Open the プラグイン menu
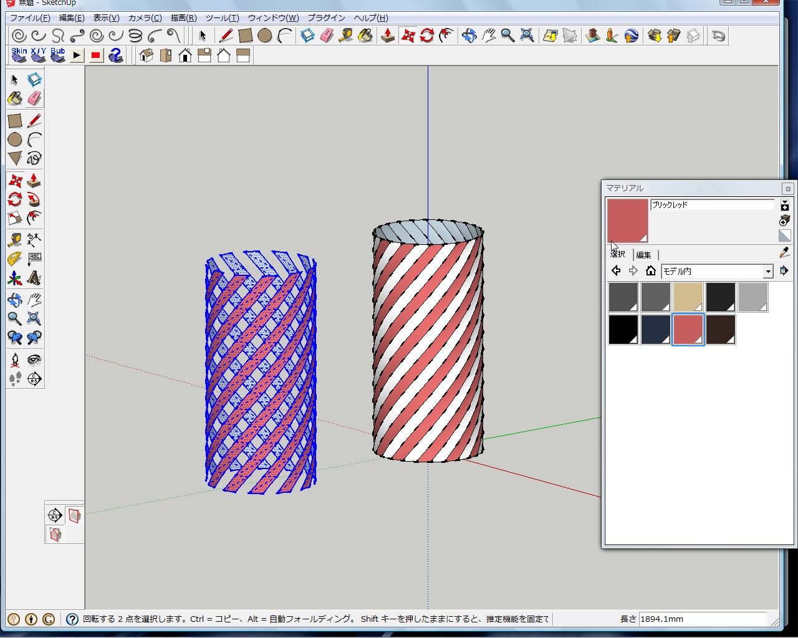The image size is (798, 638). pyautogui.click(x=326, y=18)
